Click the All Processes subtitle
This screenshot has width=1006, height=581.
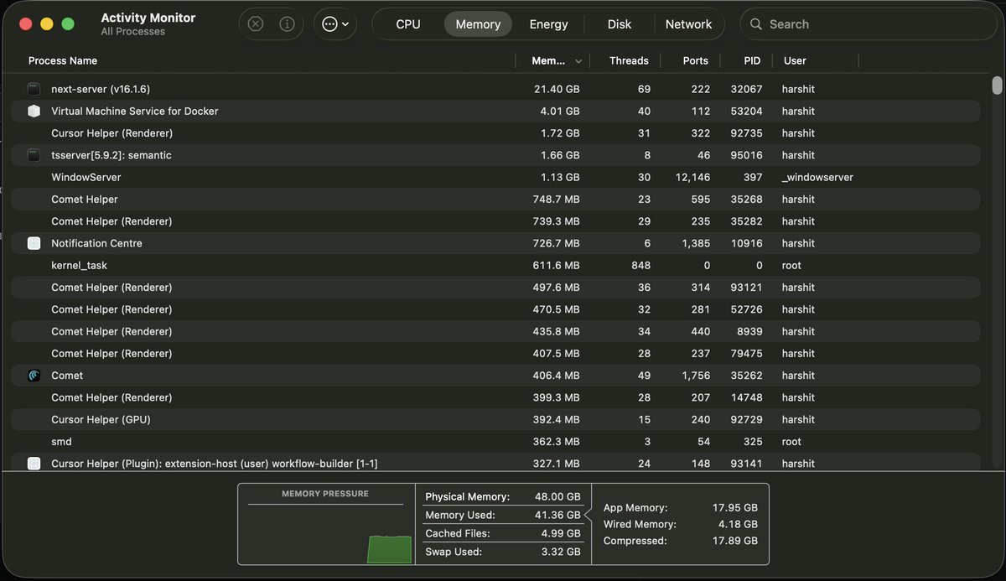coord(132,32)
